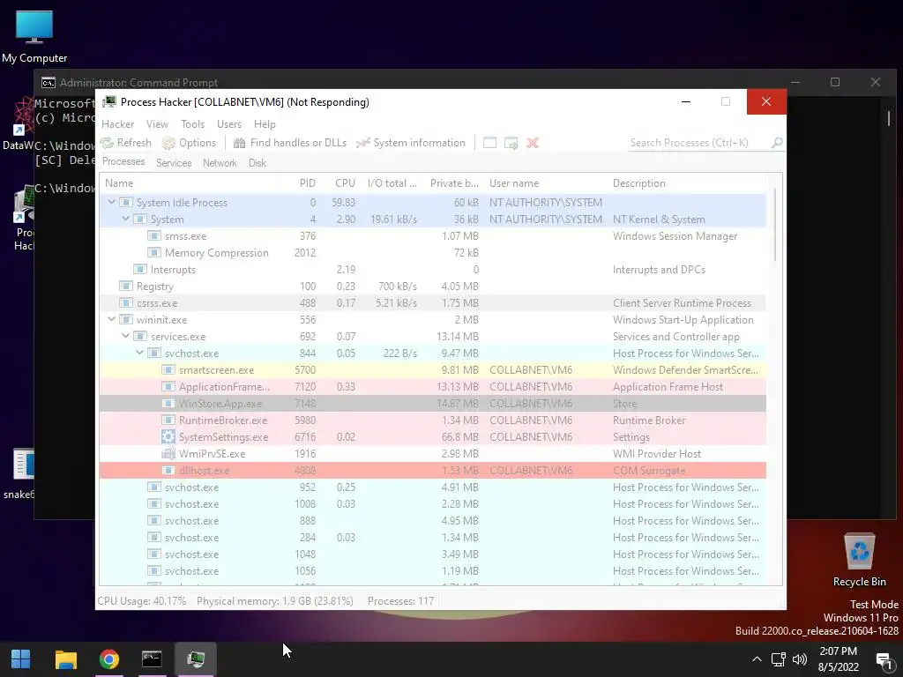The width and height of the screenshot is (903, 677).
Task: Select svchost.exe with PID 1056
Action: pos(433,570)
